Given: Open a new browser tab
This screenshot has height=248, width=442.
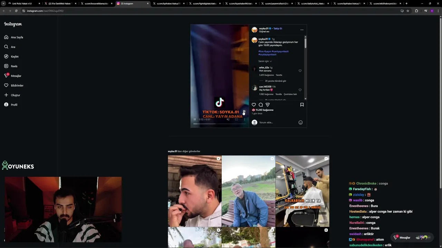Looking at the screenshot, I should (406, 3).
